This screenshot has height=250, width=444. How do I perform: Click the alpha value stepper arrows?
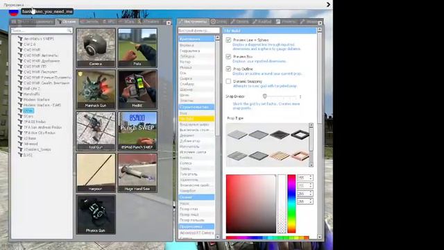[x=311, y=201]
